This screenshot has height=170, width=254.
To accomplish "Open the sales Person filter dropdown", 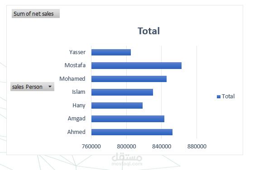I will click(x=32, y=87).
